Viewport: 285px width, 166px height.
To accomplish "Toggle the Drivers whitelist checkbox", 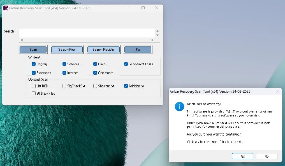I will point(95,64).
